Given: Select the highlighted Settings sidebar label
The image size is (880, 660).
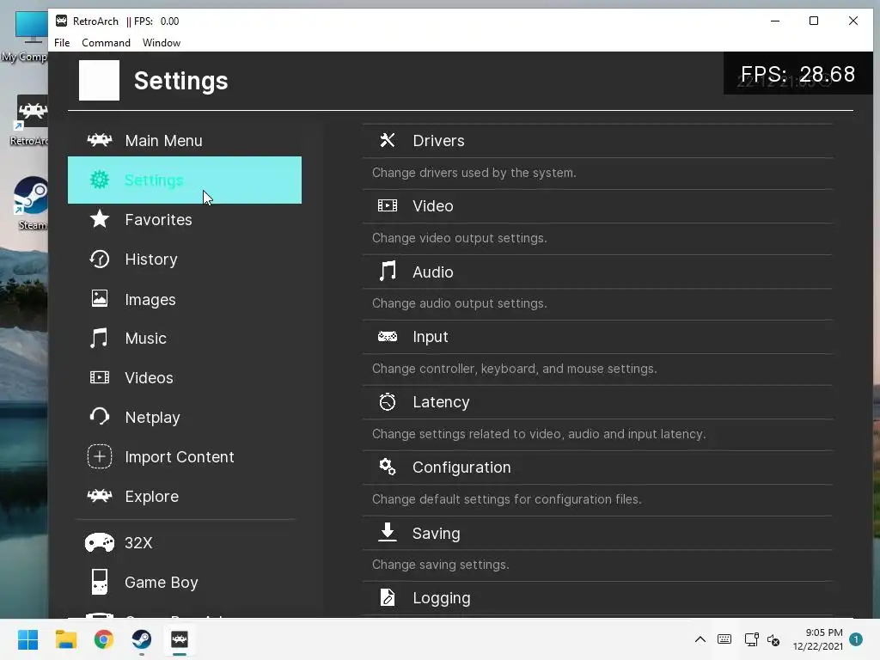Looking at the screenshot, I should (154, 180).
